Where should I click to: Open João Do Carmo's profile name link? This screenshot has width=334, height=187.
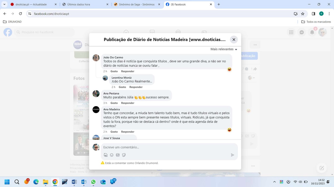pos(113,57)
